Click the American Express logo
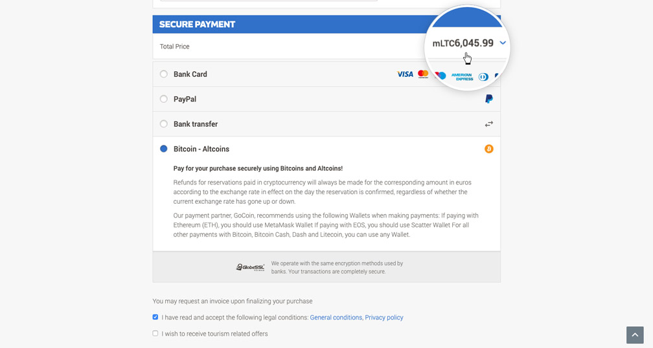The width and height of the screenshot is (653, 348). (462, 76)
